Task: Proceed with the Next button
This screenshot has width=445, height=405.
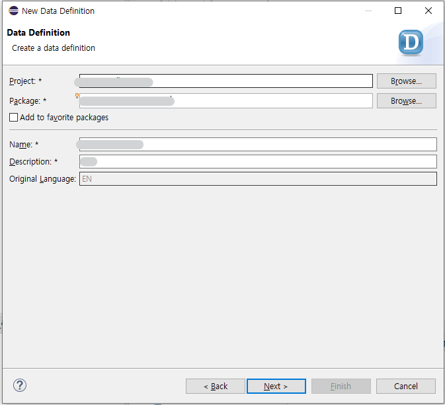Action: 276,387
